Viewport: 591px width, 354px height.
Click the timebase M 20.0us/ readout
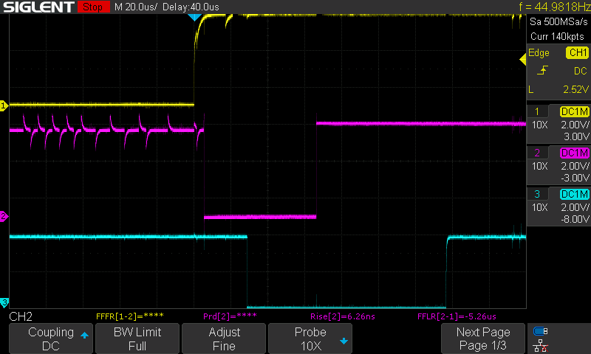(136, 7)
